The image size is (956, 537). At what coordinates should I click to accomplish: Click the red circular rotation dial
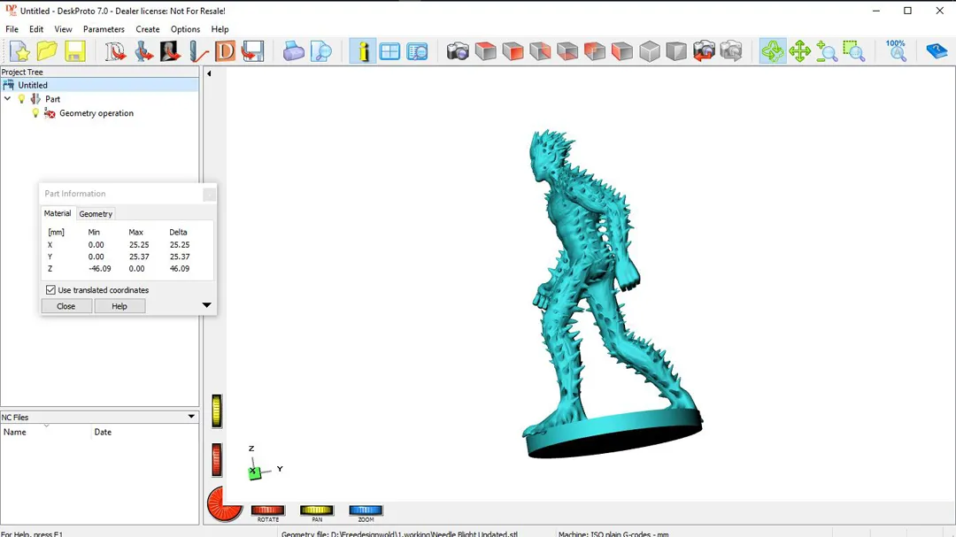[x=224, y=504]
